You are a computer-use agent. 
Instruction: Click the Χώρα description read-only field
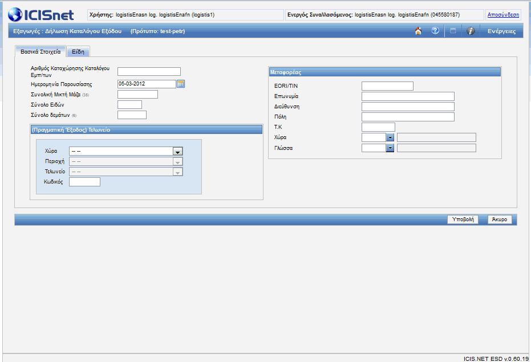436,137
